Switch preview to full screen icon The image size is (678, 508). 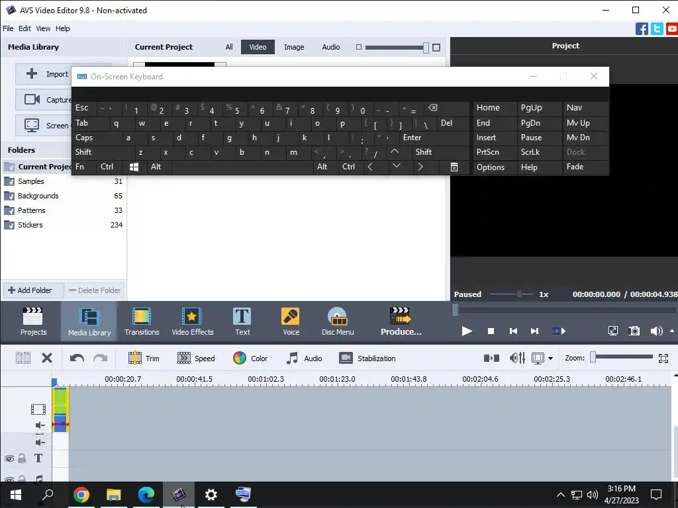click(x=612, y=331)
